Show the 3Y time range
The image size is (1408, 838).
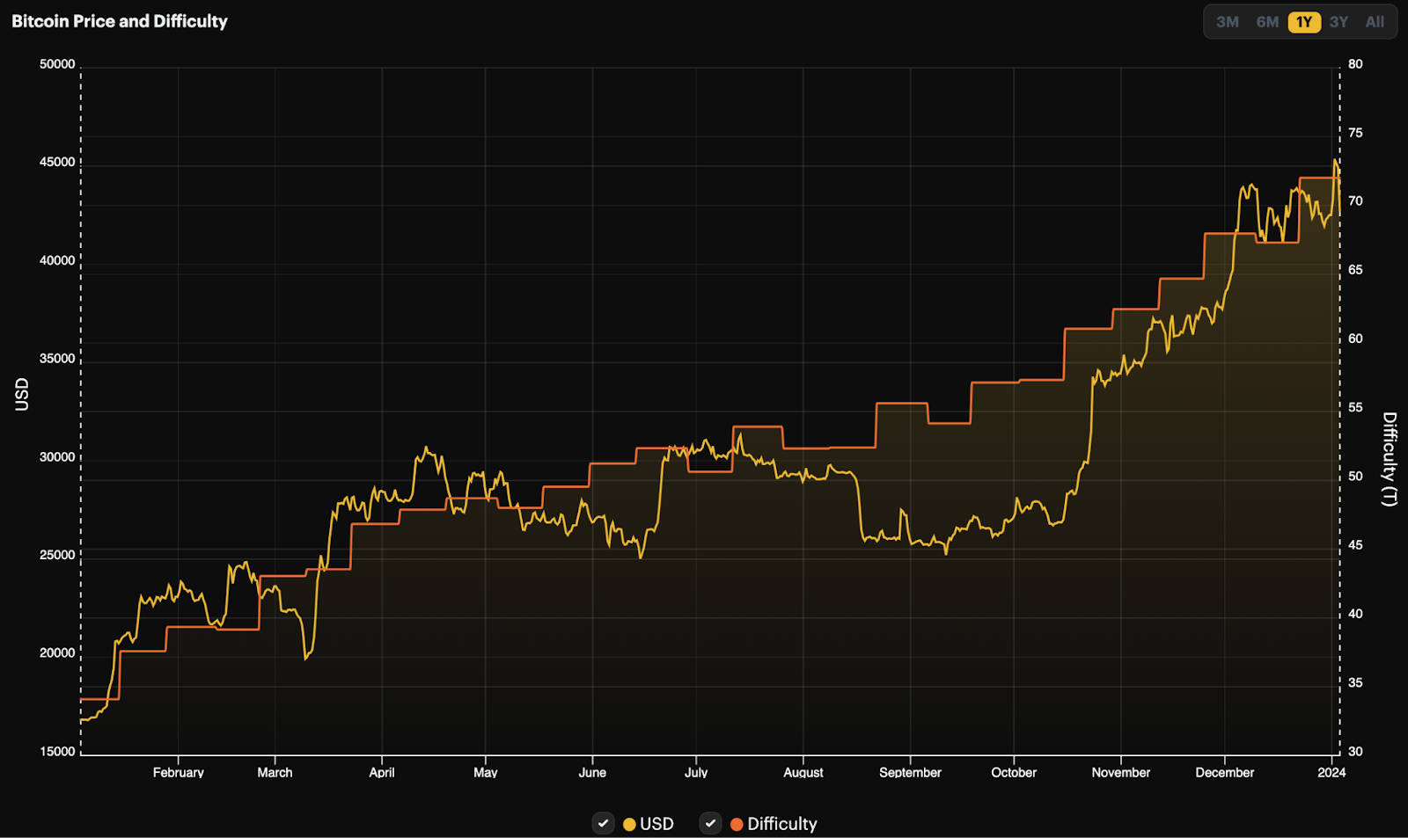click(1338, 22)
